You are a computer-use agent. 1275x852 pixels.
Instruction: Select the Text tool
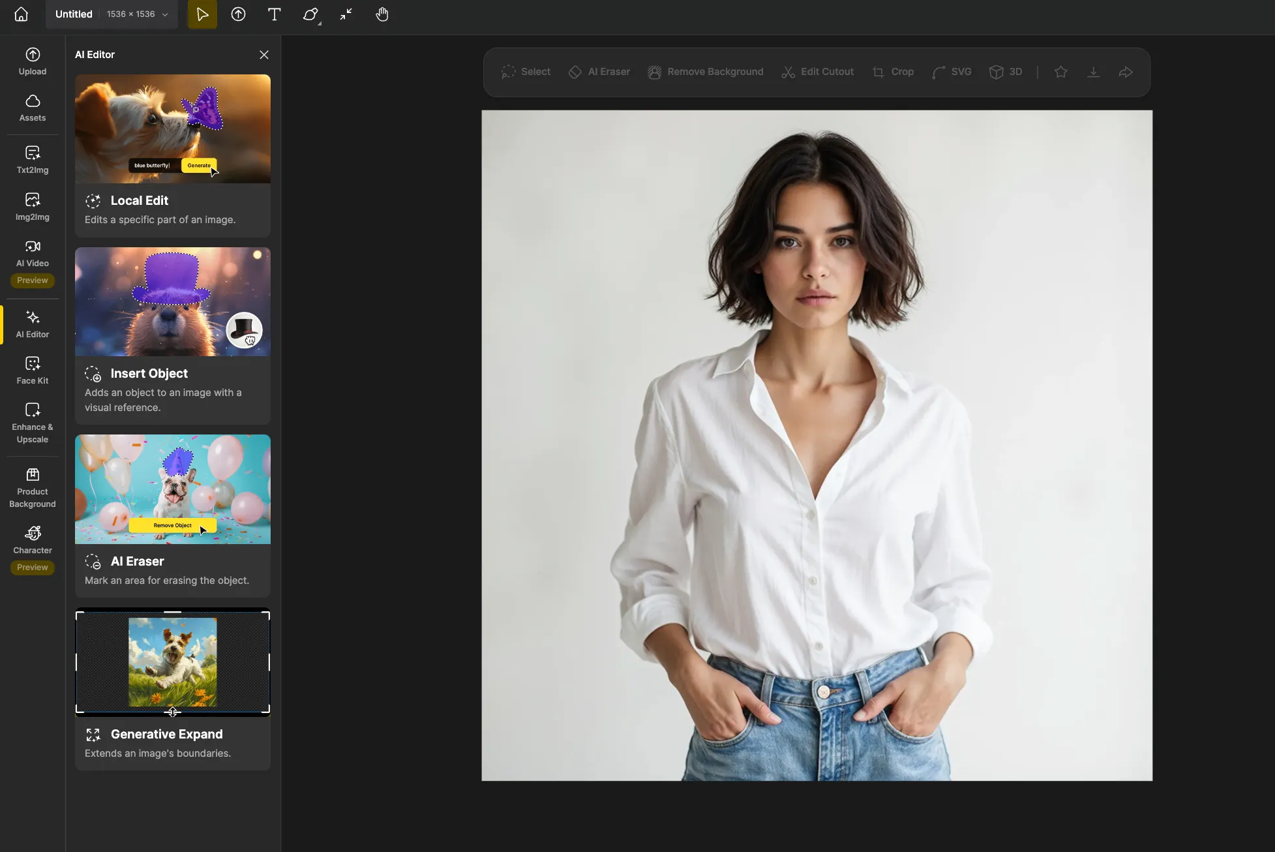pyautogui.click(x=275, y=14)
